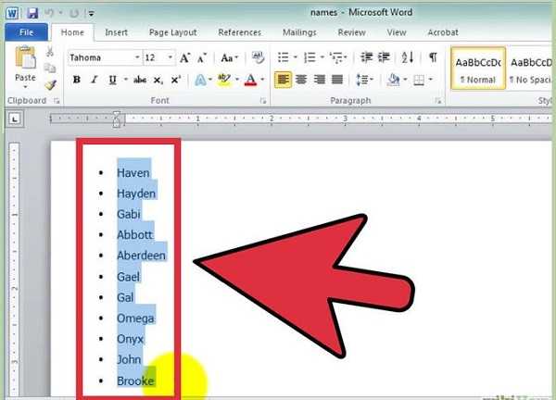Click the Paste clipboard icon
The height and width of the screenshot is (400, 556).
(25, 57)
